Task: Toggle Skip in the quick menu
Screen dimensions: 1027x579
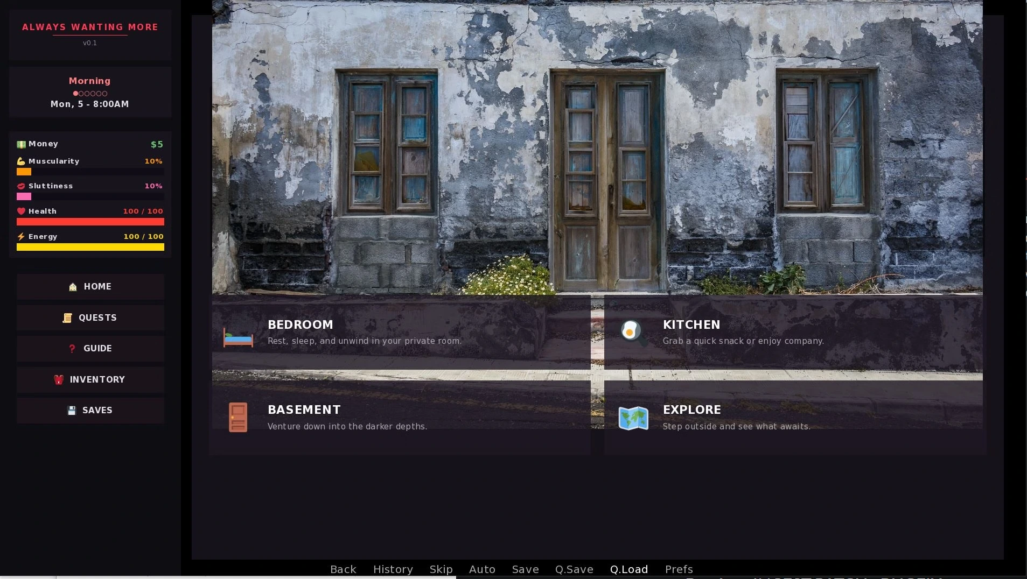Action: coord(441,569)
